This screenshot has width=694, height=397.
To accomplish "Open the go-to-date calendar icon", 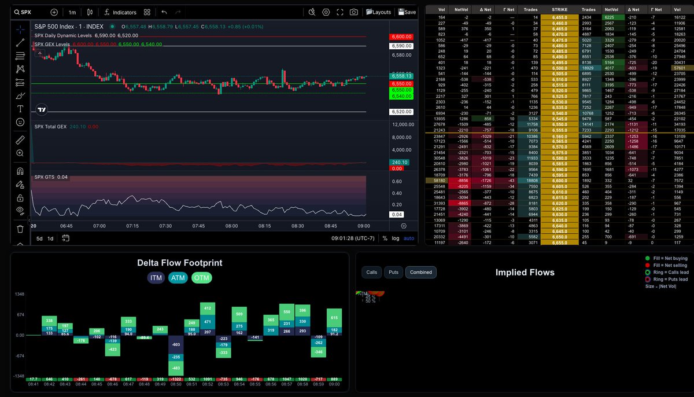I will [65, 238].
